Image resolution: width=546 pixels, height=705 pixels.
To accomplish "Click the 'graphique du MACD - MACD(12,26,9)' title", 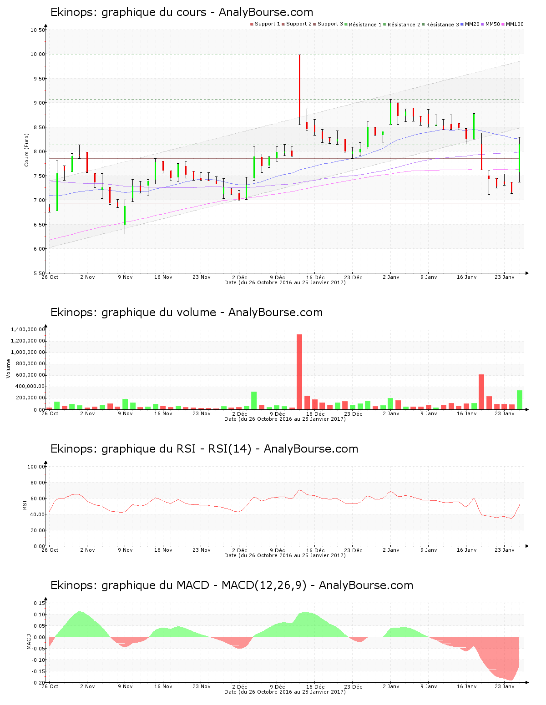I will tap(232, 585).
